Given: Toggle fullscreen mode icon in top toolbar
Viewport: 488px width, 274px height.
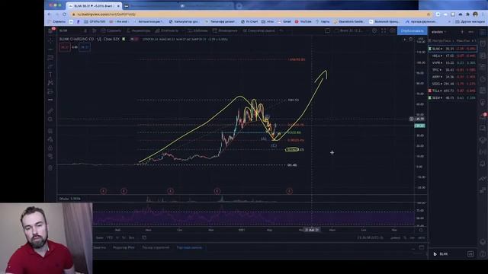Looking at the screenshot, I should [384, 30].
